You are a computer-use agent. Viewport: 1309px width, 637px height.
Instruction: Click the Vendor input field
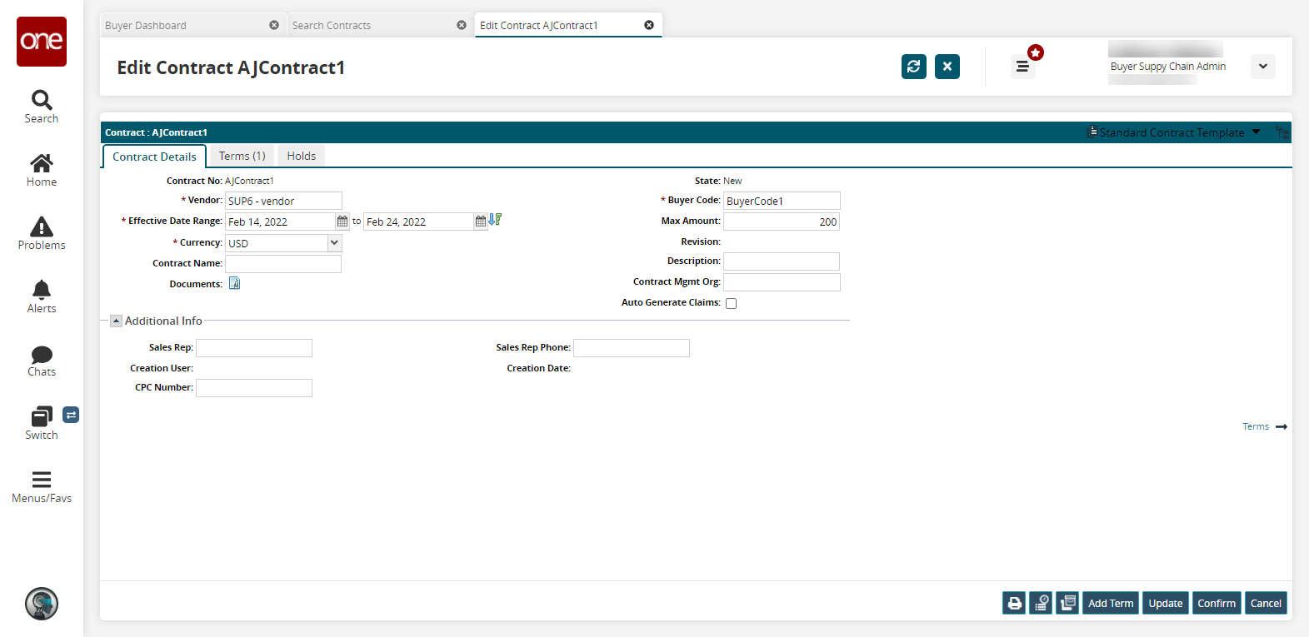click(283, 201)
